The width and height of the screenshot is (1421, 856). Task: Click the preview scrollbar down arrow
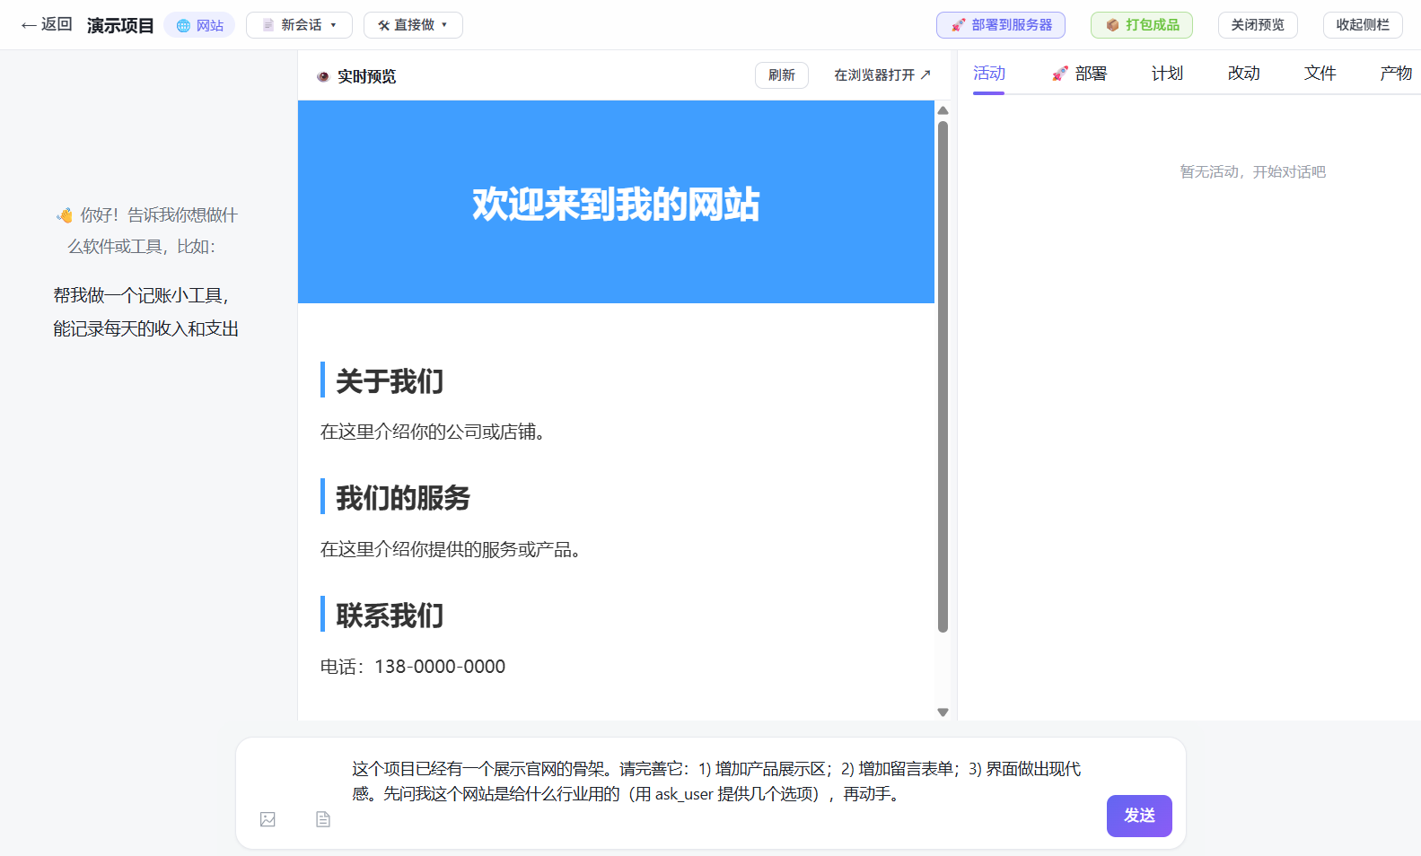(x=943, y=712)
